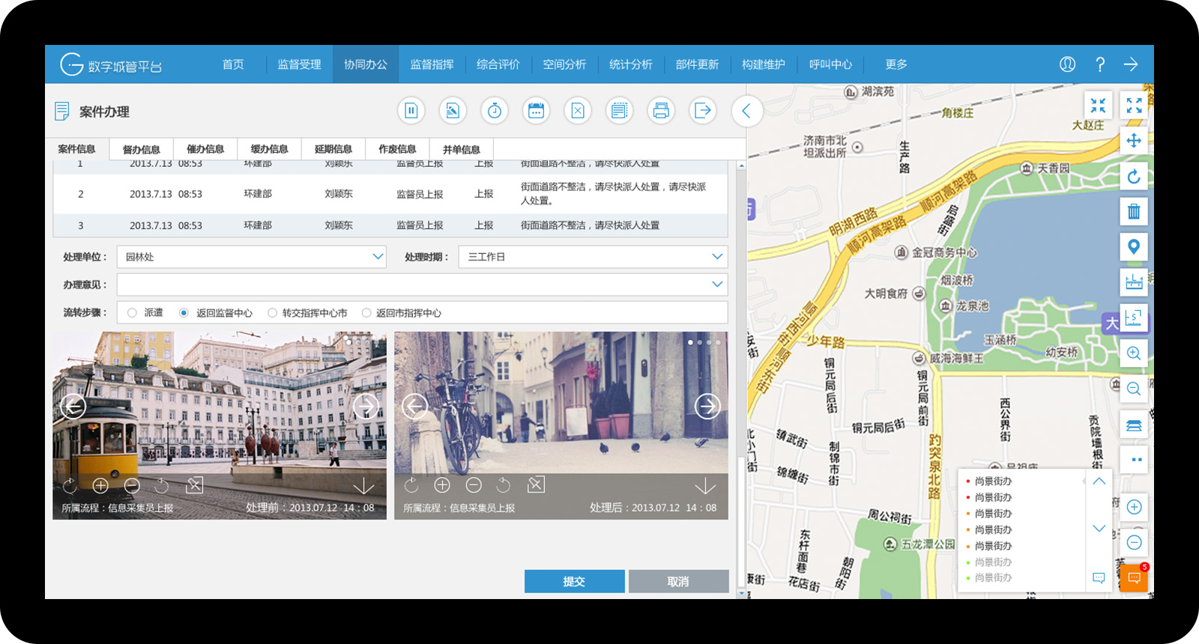This screenshot has height=644, width=1199.
Task: Collapse the panel with the round back chevron
Action: [746, 111]
